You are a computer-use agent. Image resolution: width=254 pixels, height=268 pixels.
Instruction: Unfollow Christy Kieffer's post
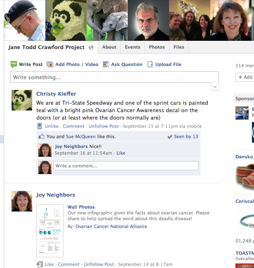point(103,126)
